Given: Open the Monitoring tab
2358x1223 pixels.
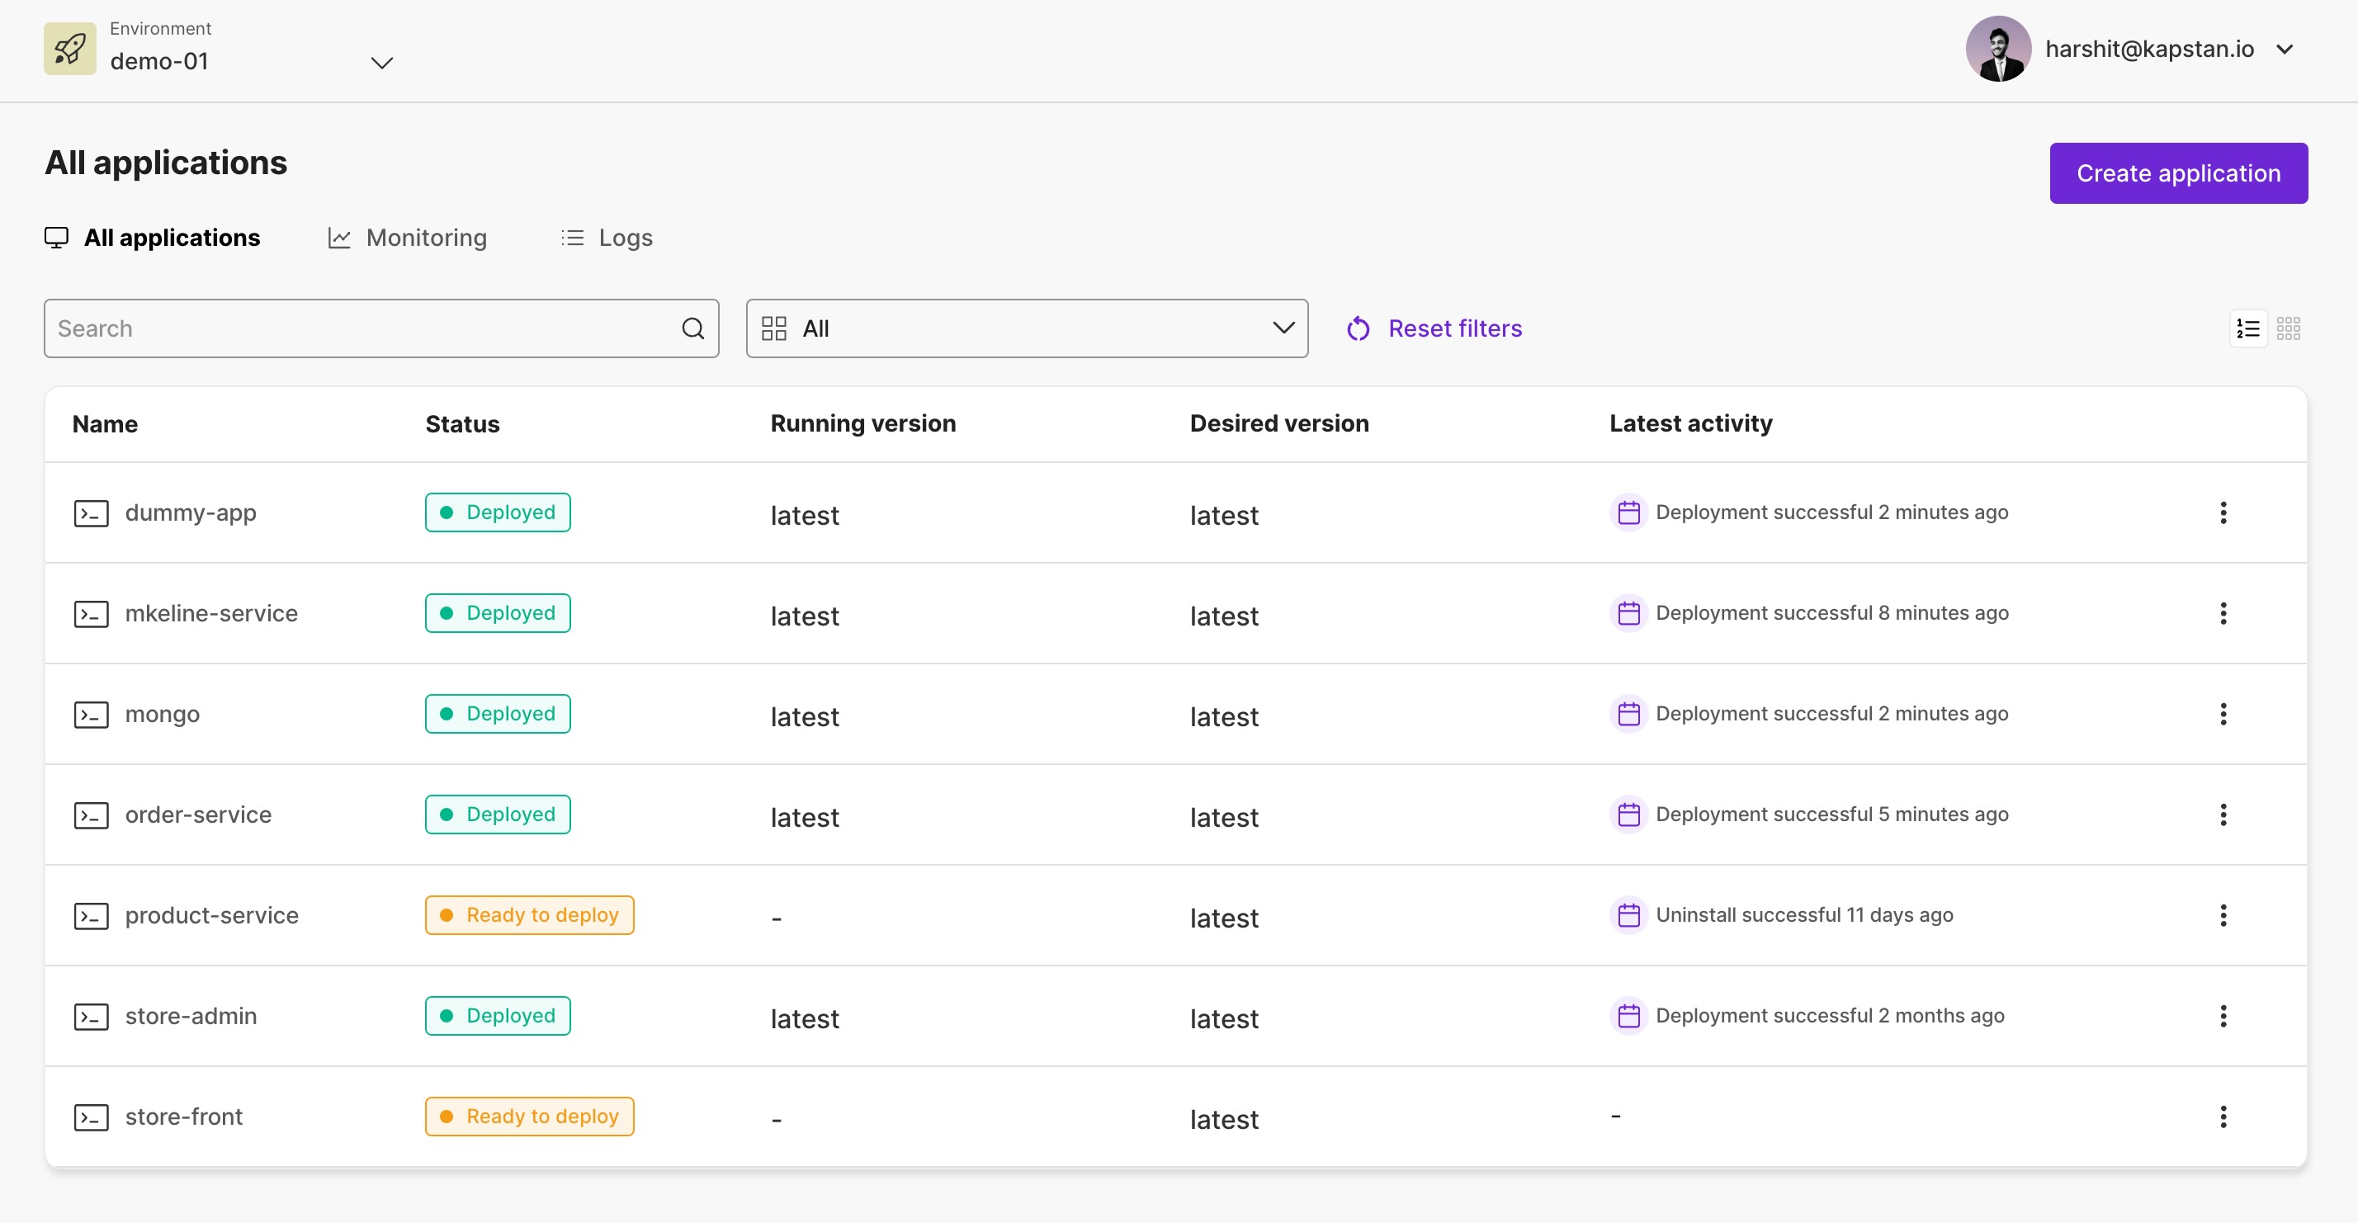Looking at the screenshot, I should pos(408,238).
